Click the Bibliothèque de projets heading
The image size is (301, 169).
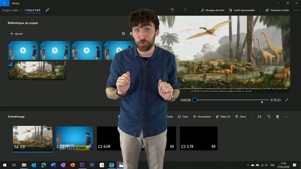click(x=23, y=23)
